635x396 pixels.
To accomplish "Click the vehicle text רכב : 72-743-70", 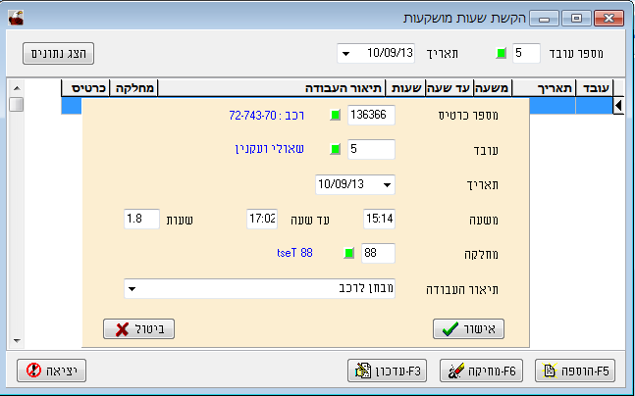I will 267,116.
